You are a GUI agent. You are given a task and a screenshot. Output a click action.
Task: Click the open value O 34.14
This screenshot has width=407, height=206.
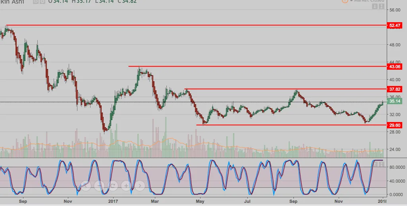tap(58, 1)
